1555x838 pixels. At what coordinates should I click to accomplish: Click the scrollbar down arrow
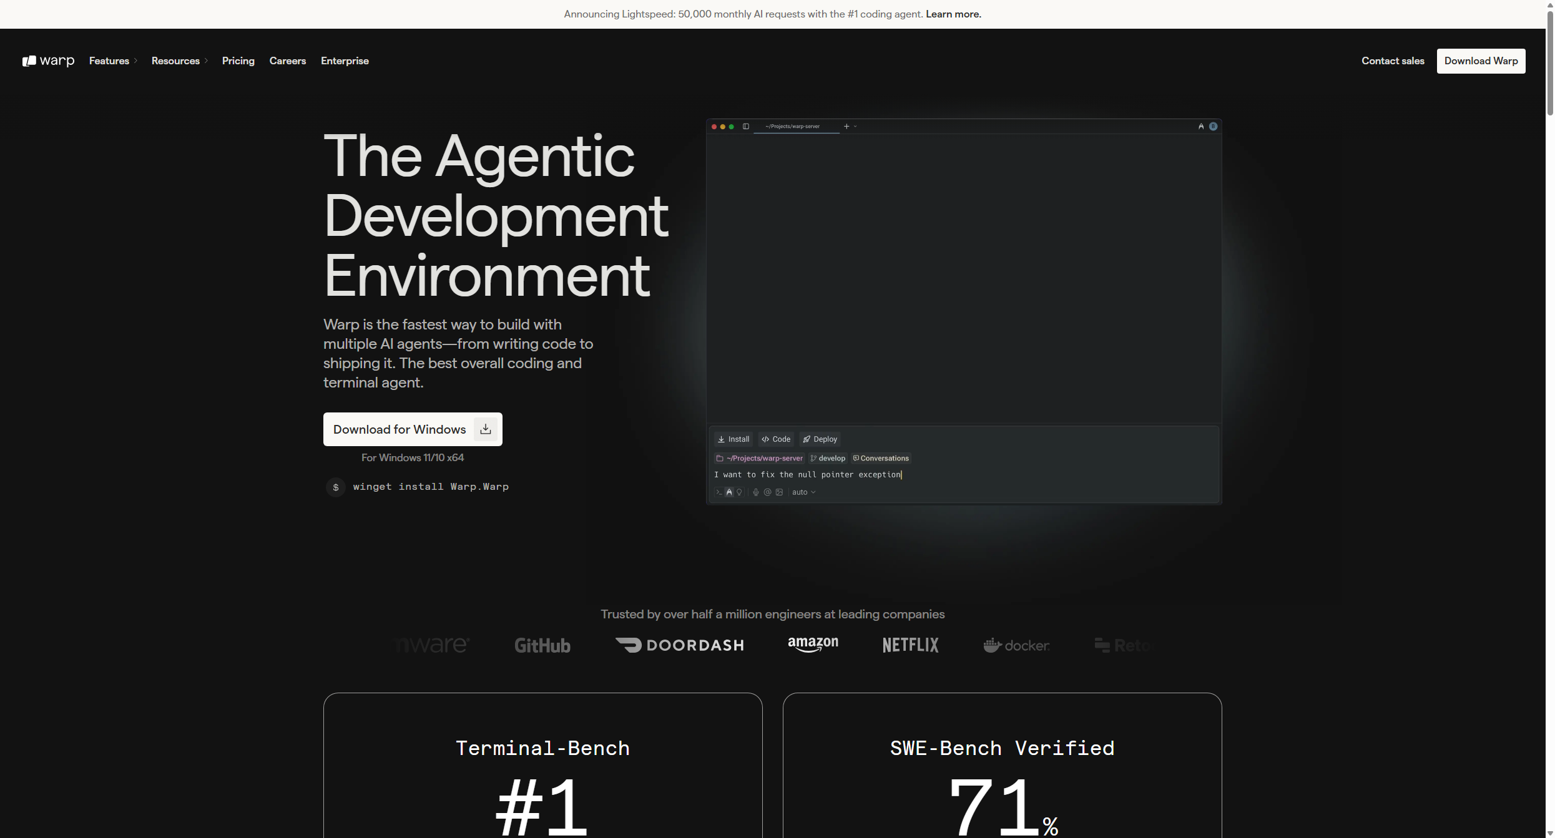click(x=1550, y=833)
